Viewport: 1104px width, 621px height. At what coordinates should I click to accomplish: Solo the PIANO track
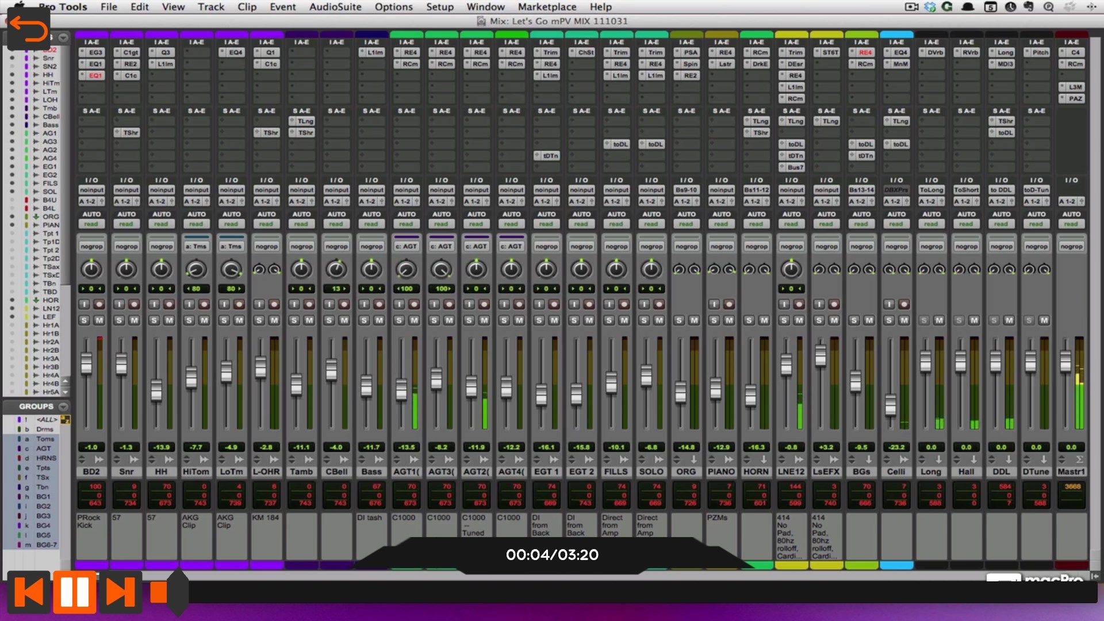(x=714, y=320)
